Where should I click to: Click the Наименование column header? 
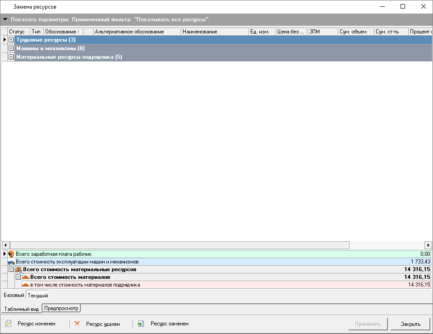coord(215,32)
